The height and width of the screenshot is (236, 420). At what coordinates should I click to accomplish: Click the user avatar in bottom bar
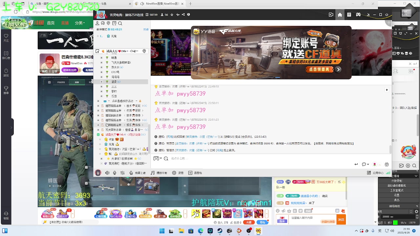coord(98,173)
